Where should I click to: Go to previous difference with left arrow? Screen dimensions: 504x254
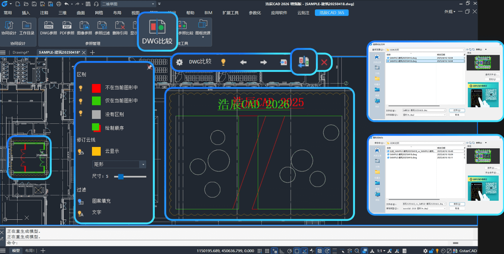coord(243,62)
